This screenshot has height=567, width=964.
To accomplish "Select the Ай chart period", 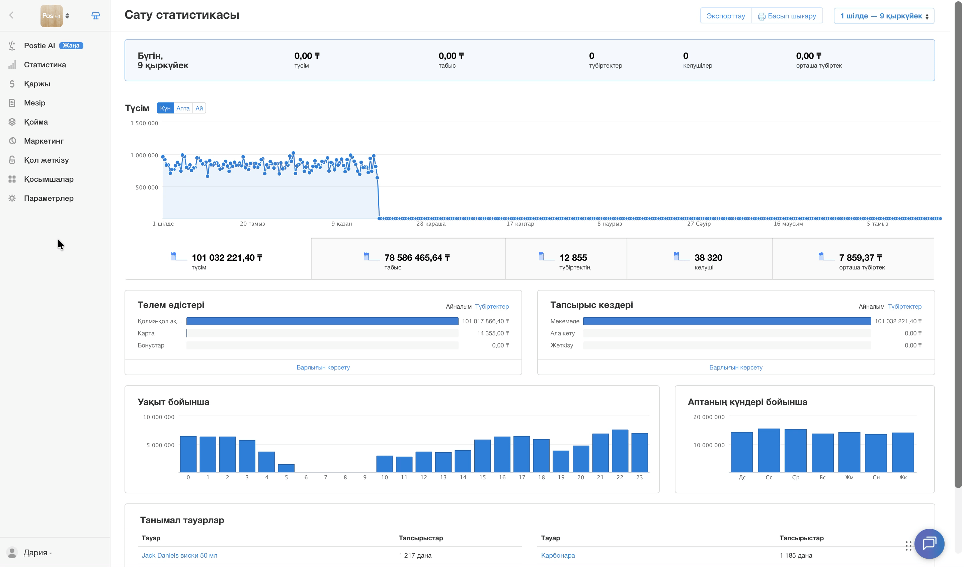I will [x=199, y=108].
